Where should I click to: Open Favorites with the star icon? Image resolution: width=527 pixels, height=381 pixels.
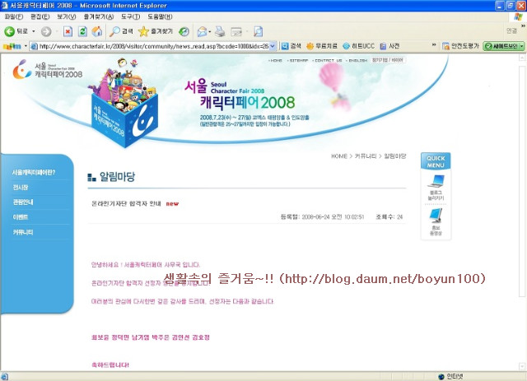pyautogui.click(x=156, y=31)
